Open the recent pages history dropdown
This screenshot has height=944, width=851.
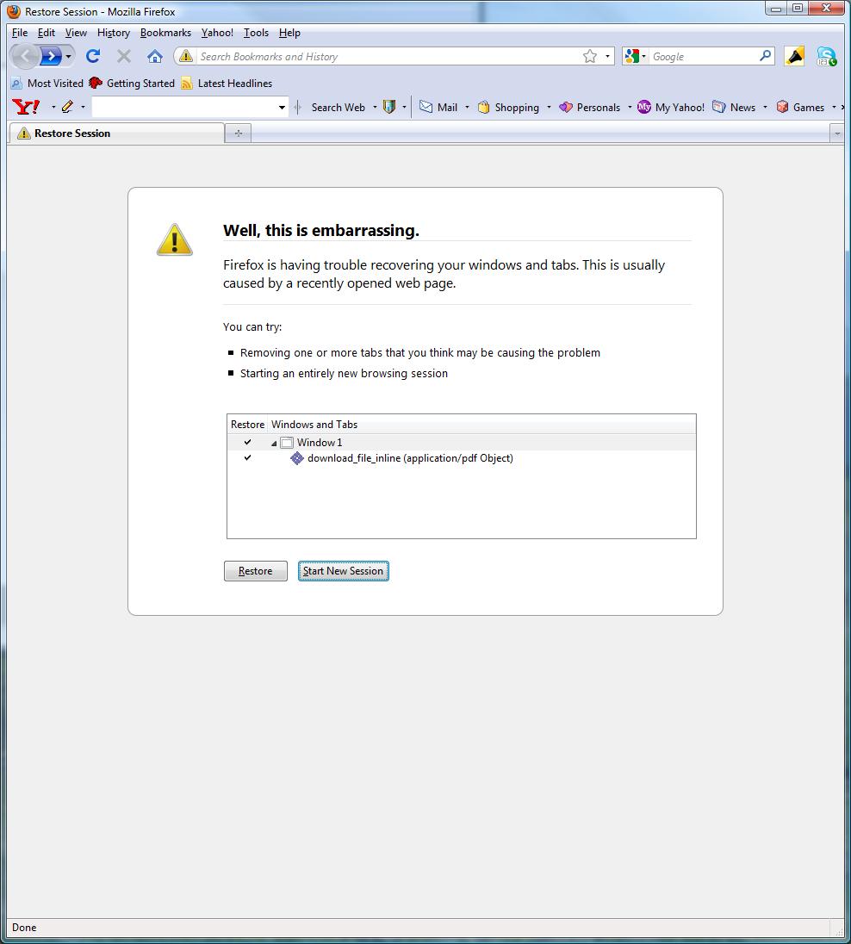click(x=69, y=57)
